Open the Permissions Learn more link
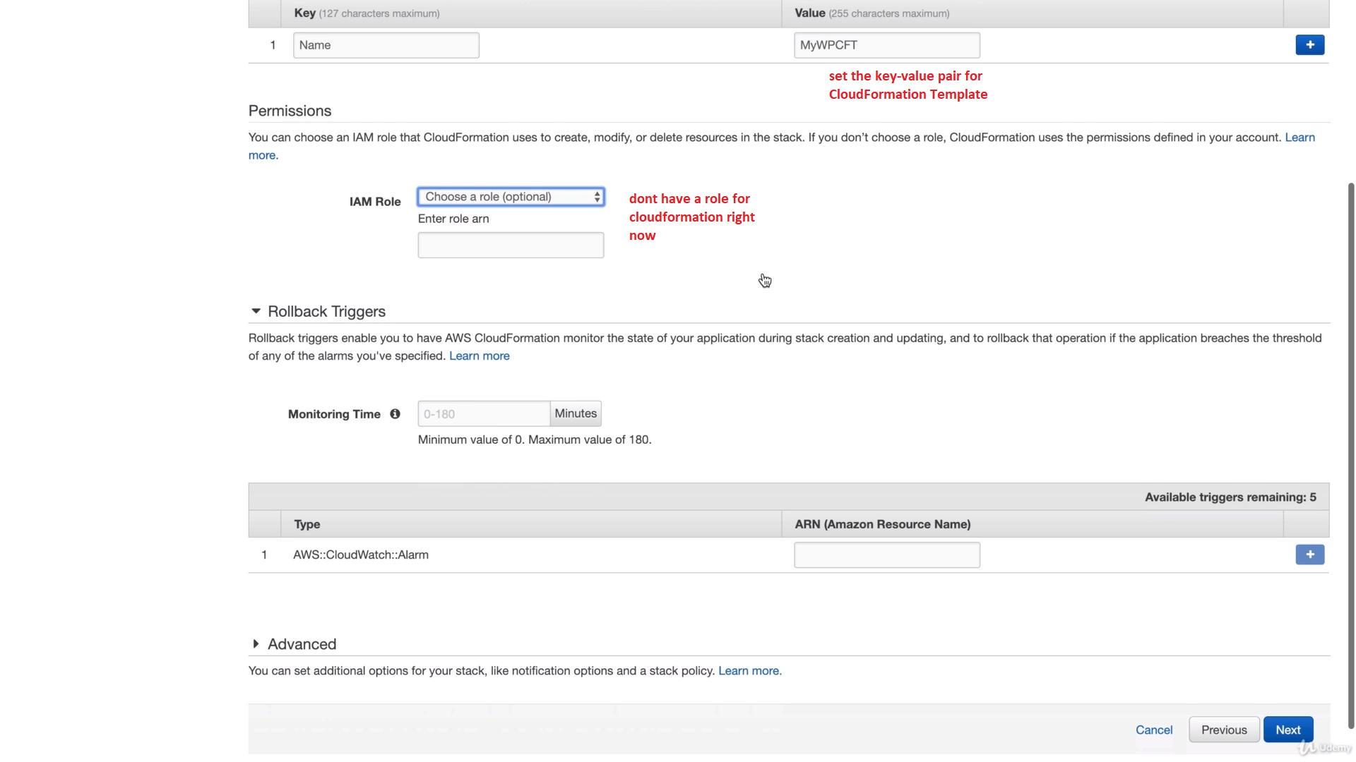This screenshot has height=762, width=1356. [1299, 138]
